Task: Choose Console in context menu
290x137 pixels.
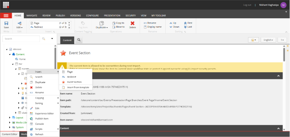Action: [43, 124]
